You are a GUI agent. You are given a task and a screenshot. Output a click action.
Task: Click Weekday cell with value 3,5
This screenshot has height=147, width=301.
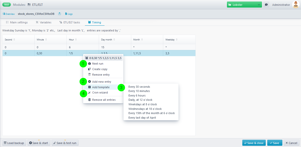point(179,53)
